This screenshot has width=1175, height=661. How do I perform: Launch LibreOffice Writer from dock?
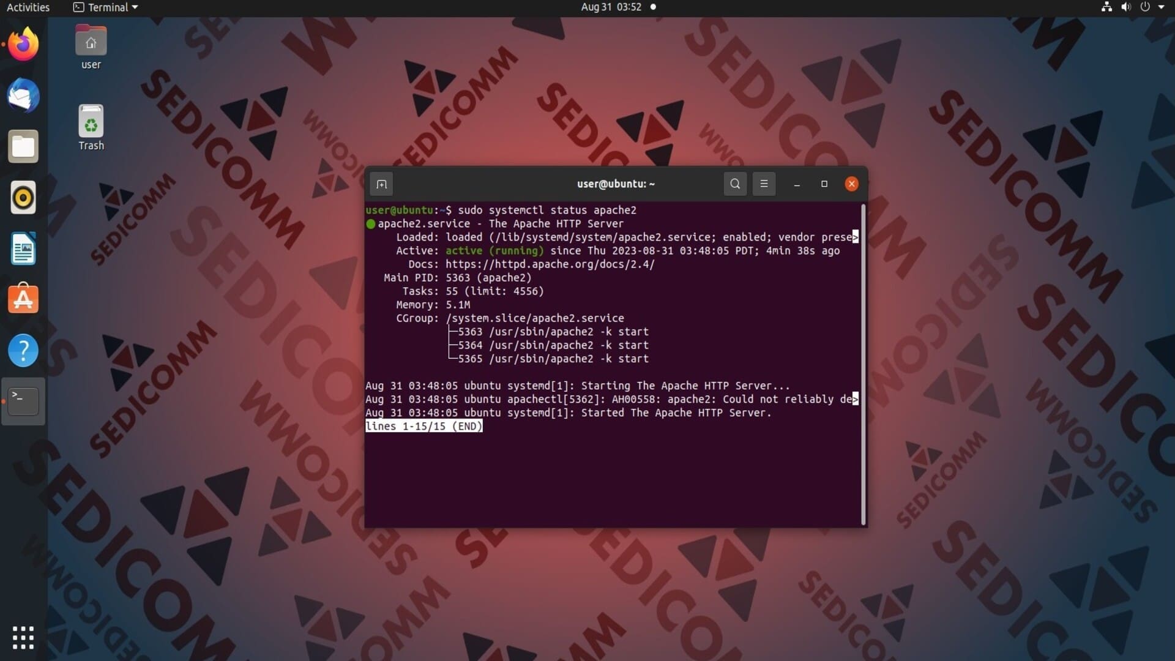[23, 248]
